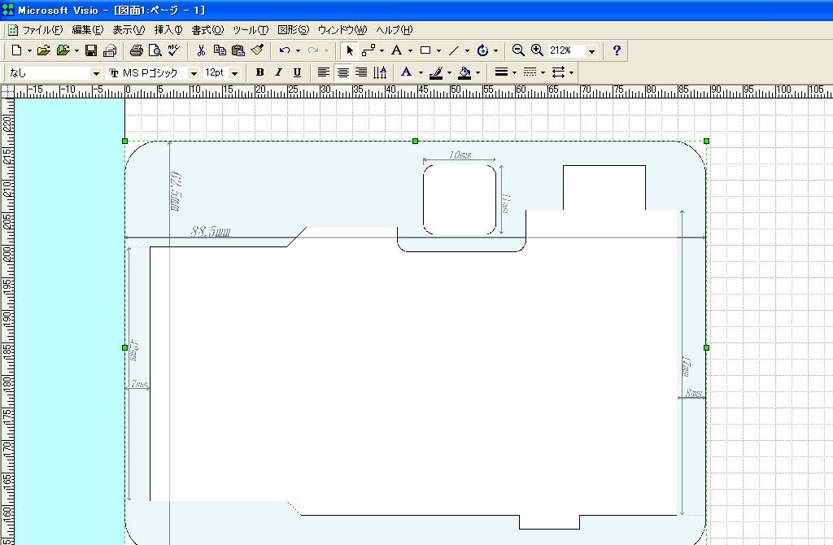Open the 図形(S) menu
Viewport: 833px width, 545px height.
[x=293, y=30]
